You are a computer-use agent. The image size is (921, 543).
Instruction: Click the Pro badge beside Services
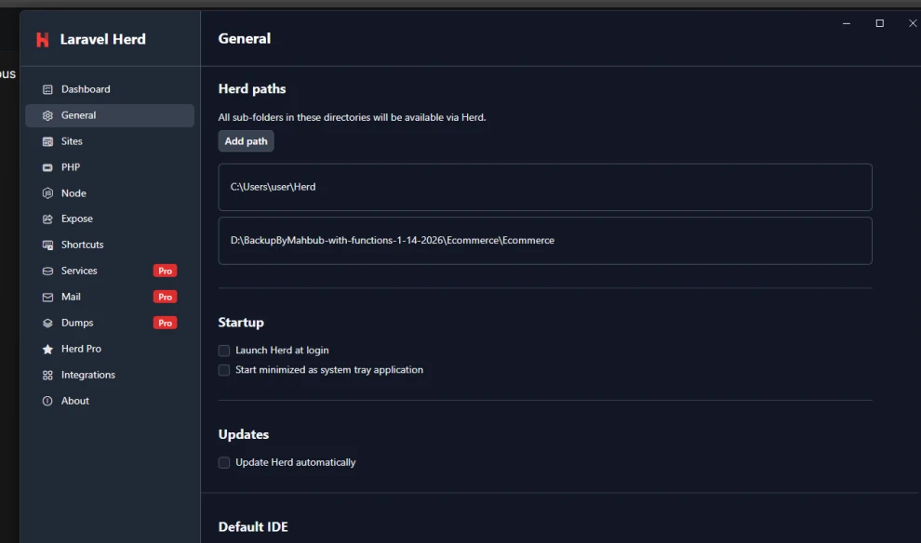[165, 271]
